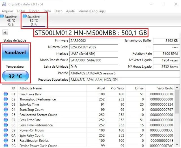Screen dimensions: 181x148
Task: Click status icon for Power-On Hours
Action: tap(6, 130)
